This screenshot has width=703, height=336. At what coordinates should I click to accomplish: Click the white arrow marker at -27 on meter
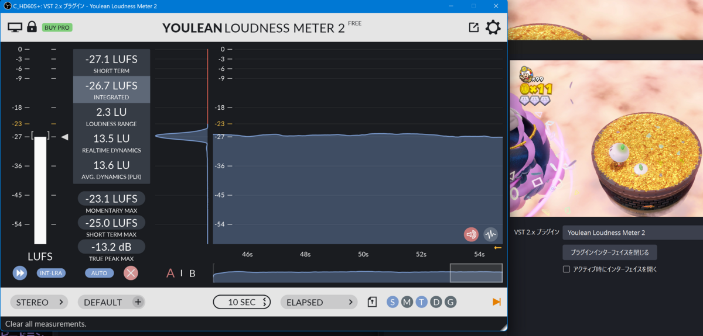[65, 137]
